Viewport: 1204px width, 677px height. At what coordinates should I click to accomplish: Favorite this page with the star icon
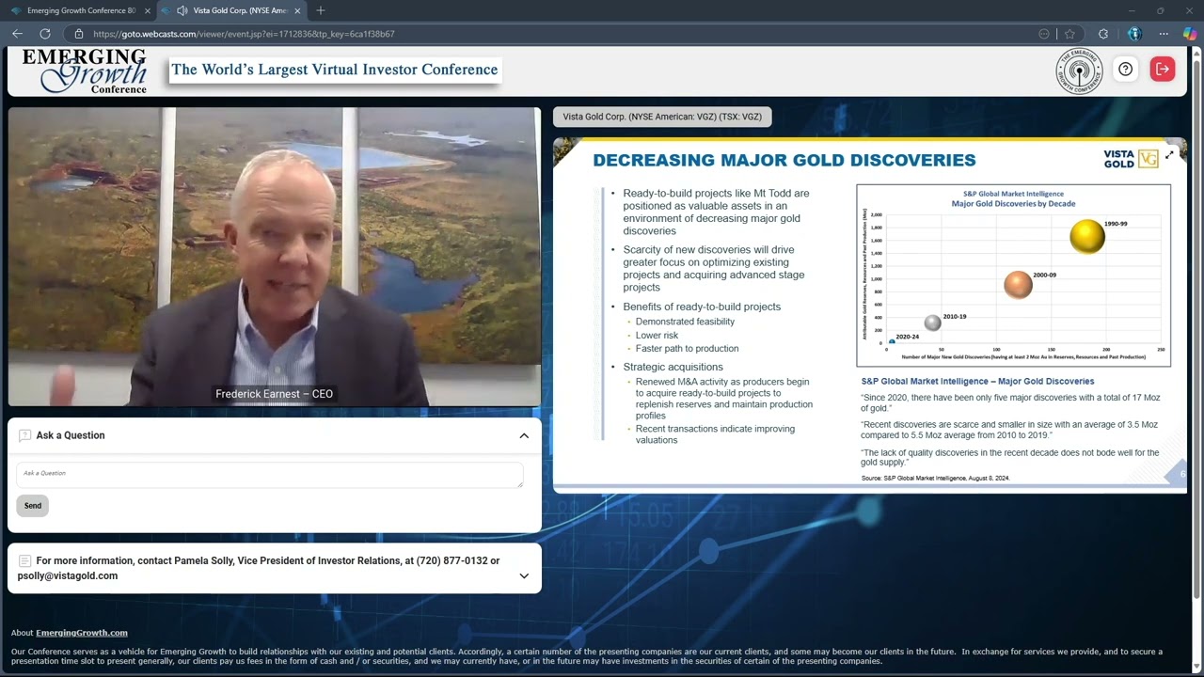[x=1069, y=34]
